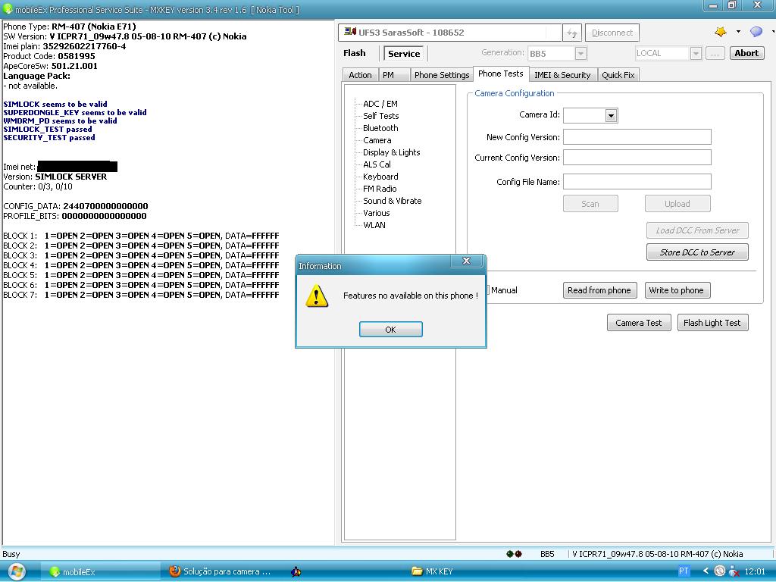Click the Busy status bar text

pos(11,554)
